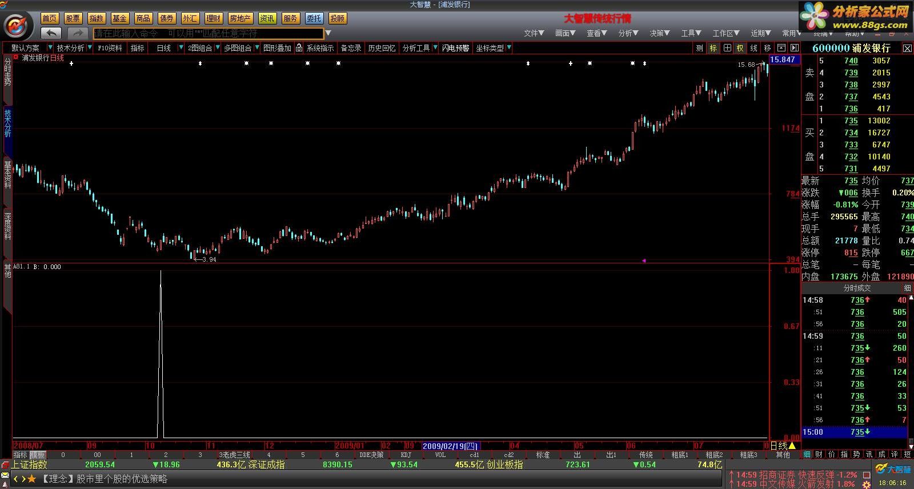Image resolution: width=914 pixels, height=489 pixels.
Task: Click the 2009/02/19 date marker
Action: (x=450, y=446)
